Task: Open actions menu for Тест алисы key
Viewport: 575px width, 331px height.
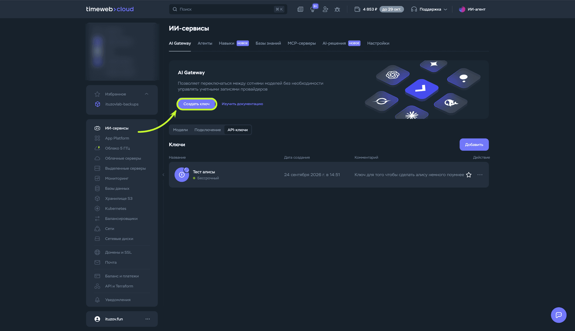Action: (480, 175)
